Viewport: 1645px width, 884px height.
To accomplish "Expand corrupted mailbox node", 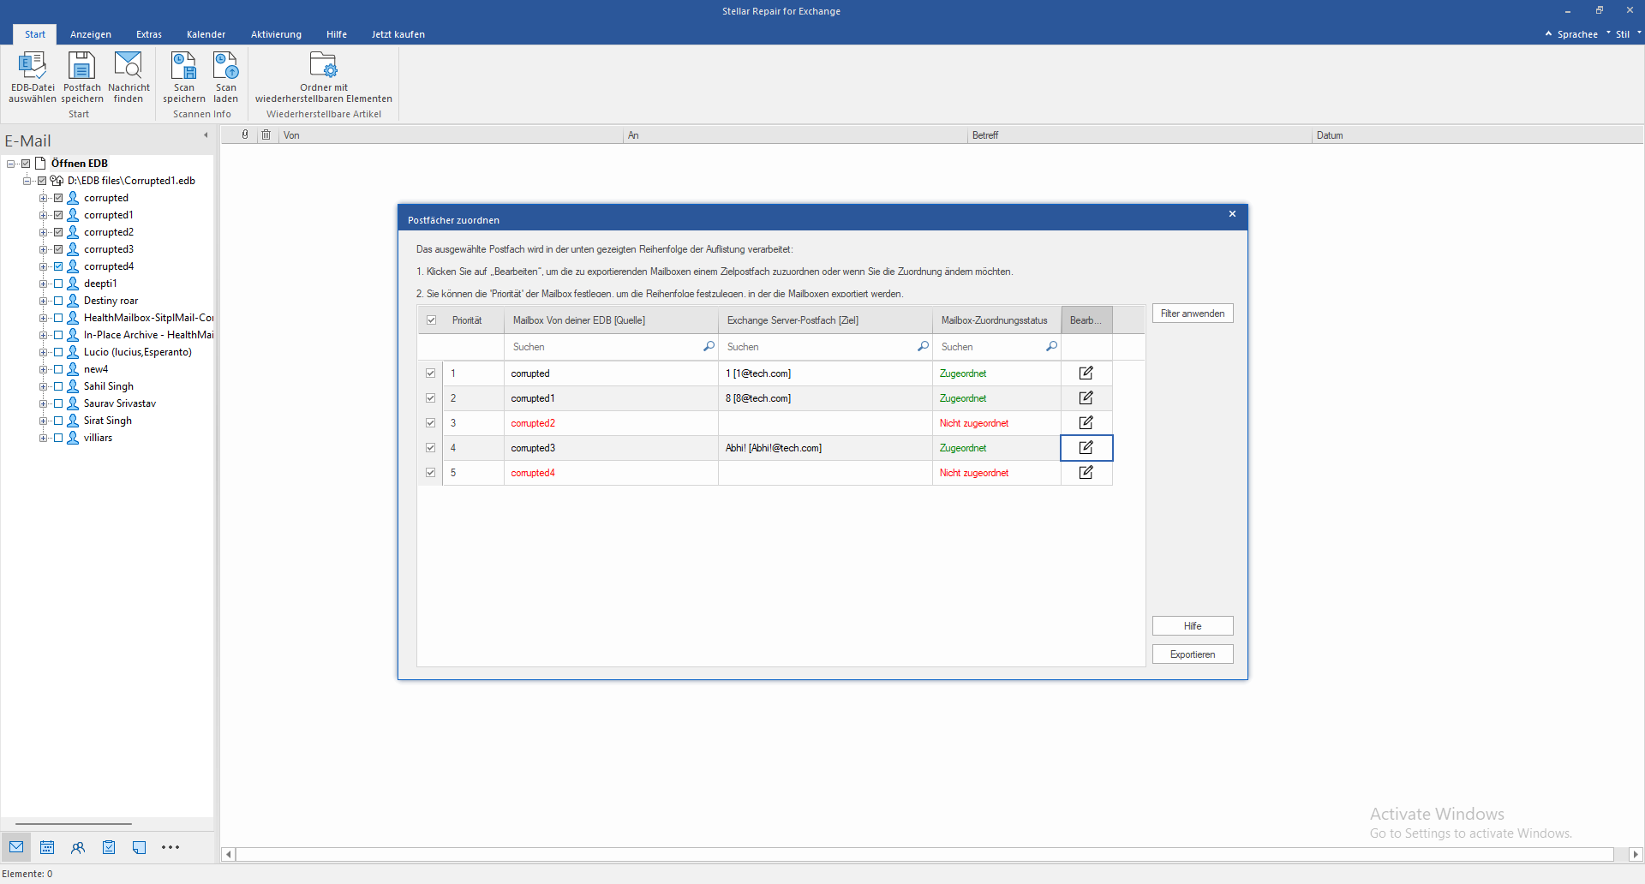I will 43,198.
